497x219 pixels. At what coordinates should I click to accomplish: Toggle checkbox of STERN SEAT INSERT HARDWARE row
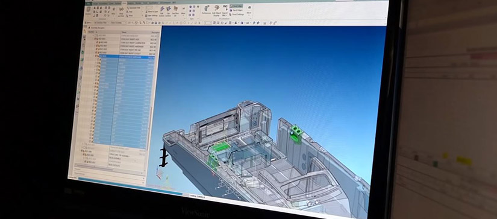[96, 46]
